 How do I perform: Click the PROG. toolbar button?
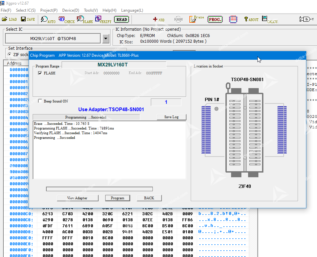coord(215,19)
